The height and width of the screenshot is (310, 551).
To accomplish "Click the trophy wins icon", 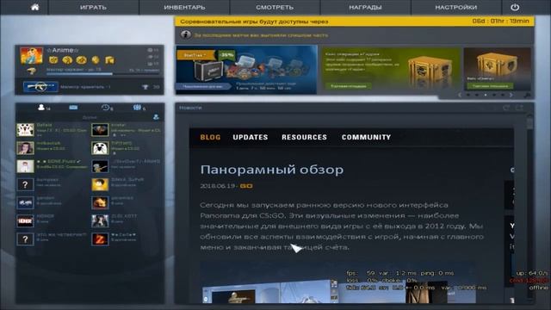I will coord(145,87).
